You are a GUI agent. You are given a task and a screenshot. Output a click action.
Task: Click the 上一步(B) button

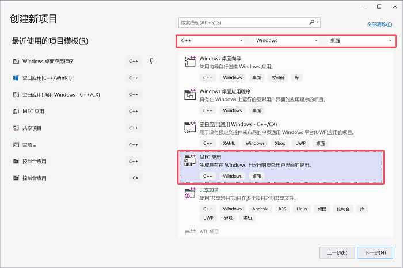[x=337, y=253]
